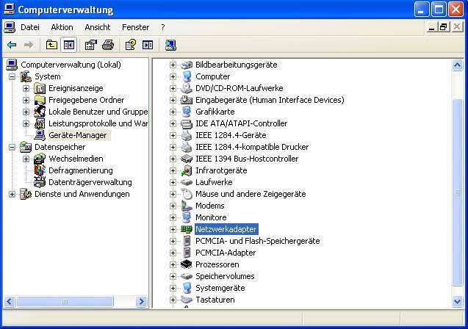Open the Ansicht menu

97,27
